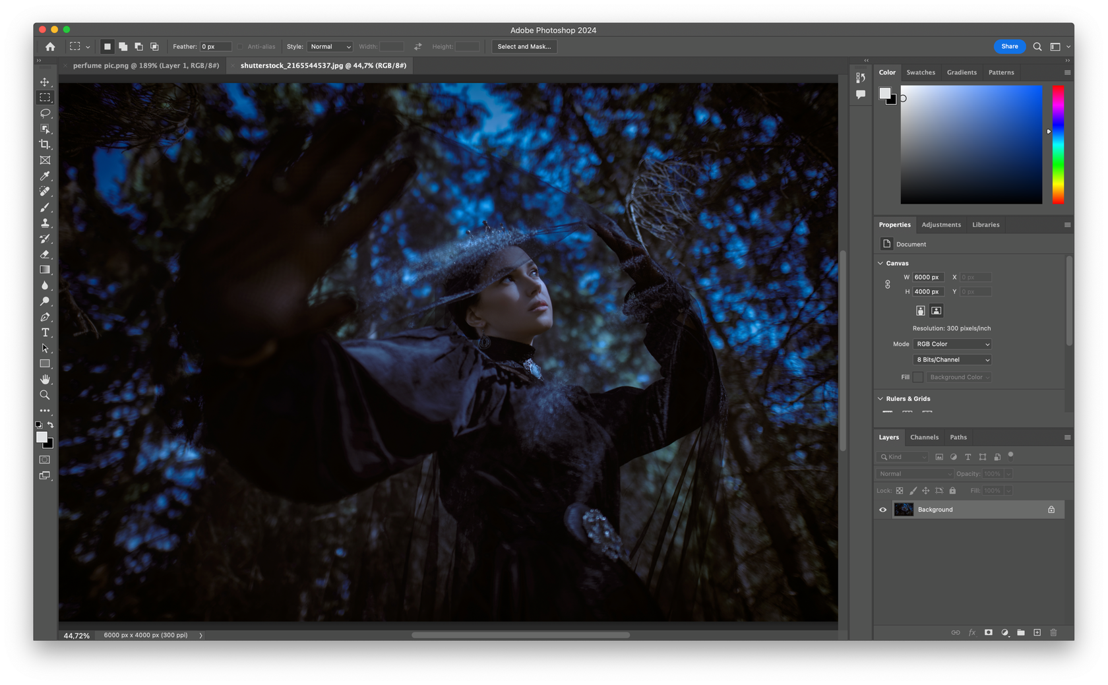The height and width of the screenshot is (685, 1108).
Task: Toggle Lock transparent pixels
Action: pyautogui.click(x=899, y=491)
